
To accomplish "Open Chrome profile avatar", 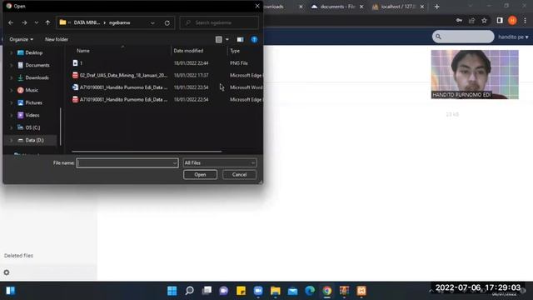I will pyautogui.click(x=512, y=21).
